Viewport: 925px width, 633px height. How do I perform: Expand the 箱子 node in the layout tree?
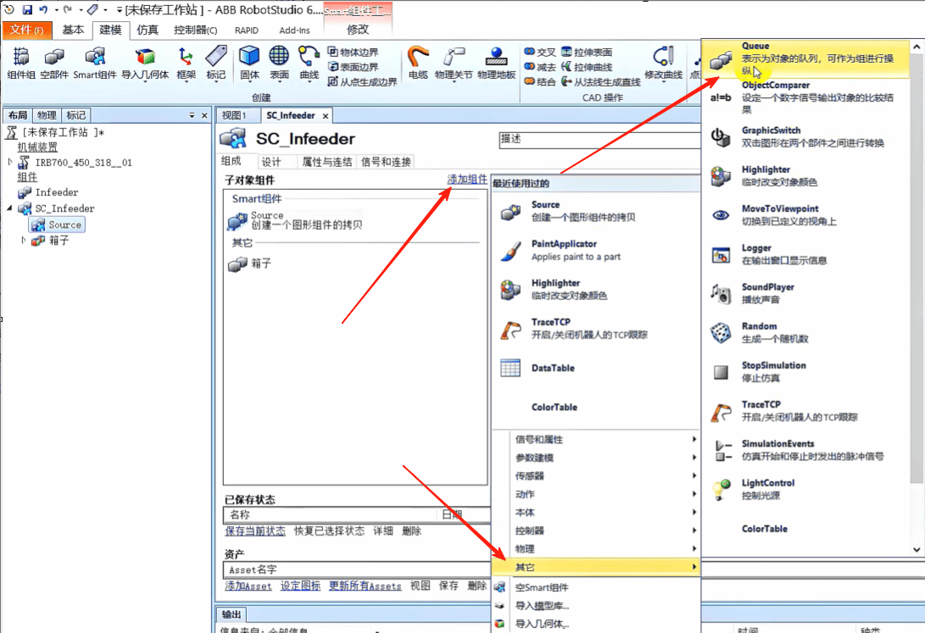[24, 240]
